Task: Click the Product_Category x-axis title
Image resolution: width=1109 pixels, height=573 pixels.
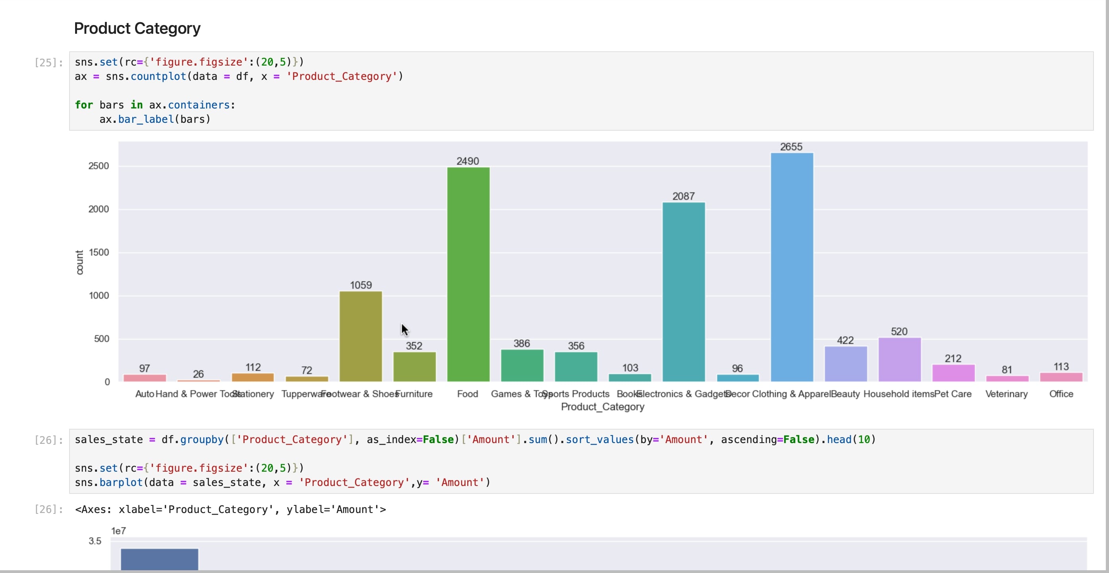Action: click(x=602, y=407)
